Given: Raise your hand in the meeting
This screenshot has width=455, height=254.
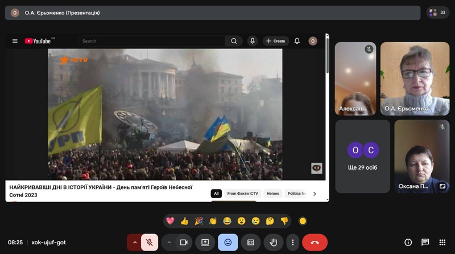Looking at the screenshot, I should (x=273, y=242).
